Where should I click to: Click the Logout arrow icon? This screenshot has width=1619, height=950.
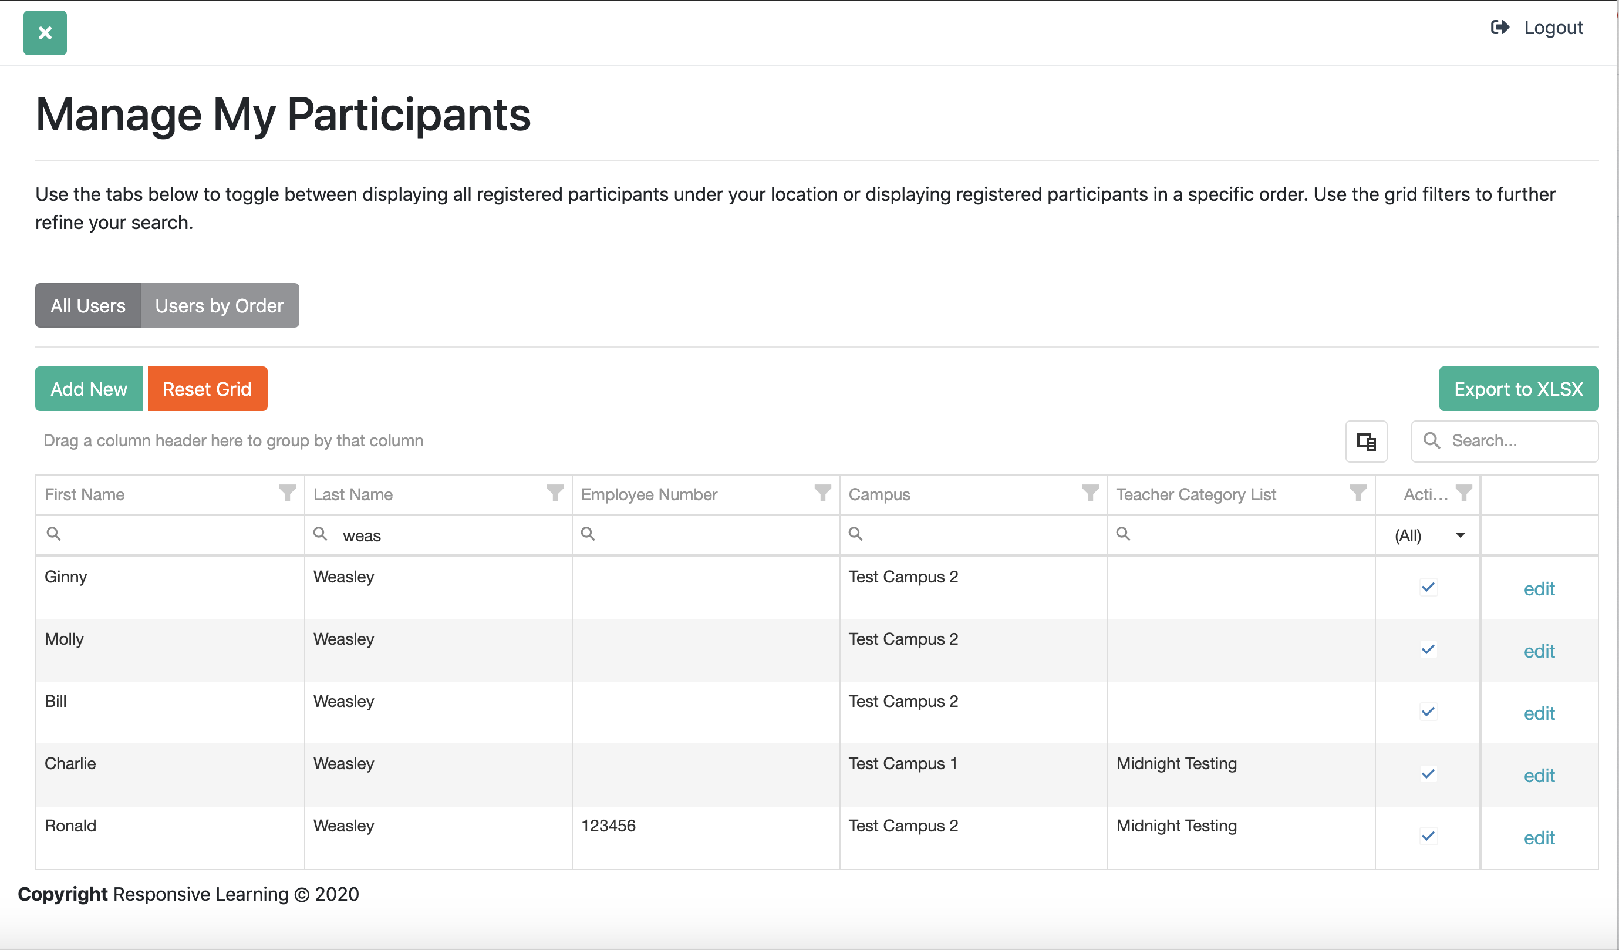[x=1499, y=28]
